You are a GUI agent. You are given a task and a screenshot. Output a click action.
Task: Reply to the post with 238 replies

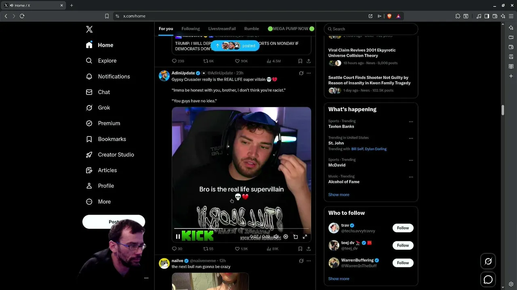click(x=178, y=61)
